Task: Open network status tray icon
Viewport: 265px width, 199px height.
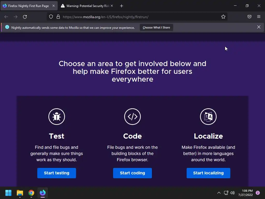Action: 226,193
